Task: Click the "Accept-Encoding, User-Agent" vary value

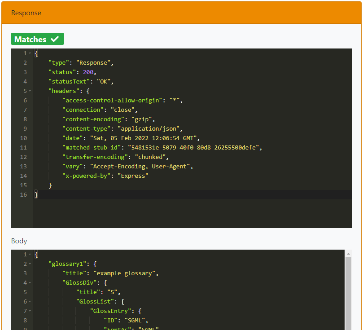Action: [x=140, y=167]
